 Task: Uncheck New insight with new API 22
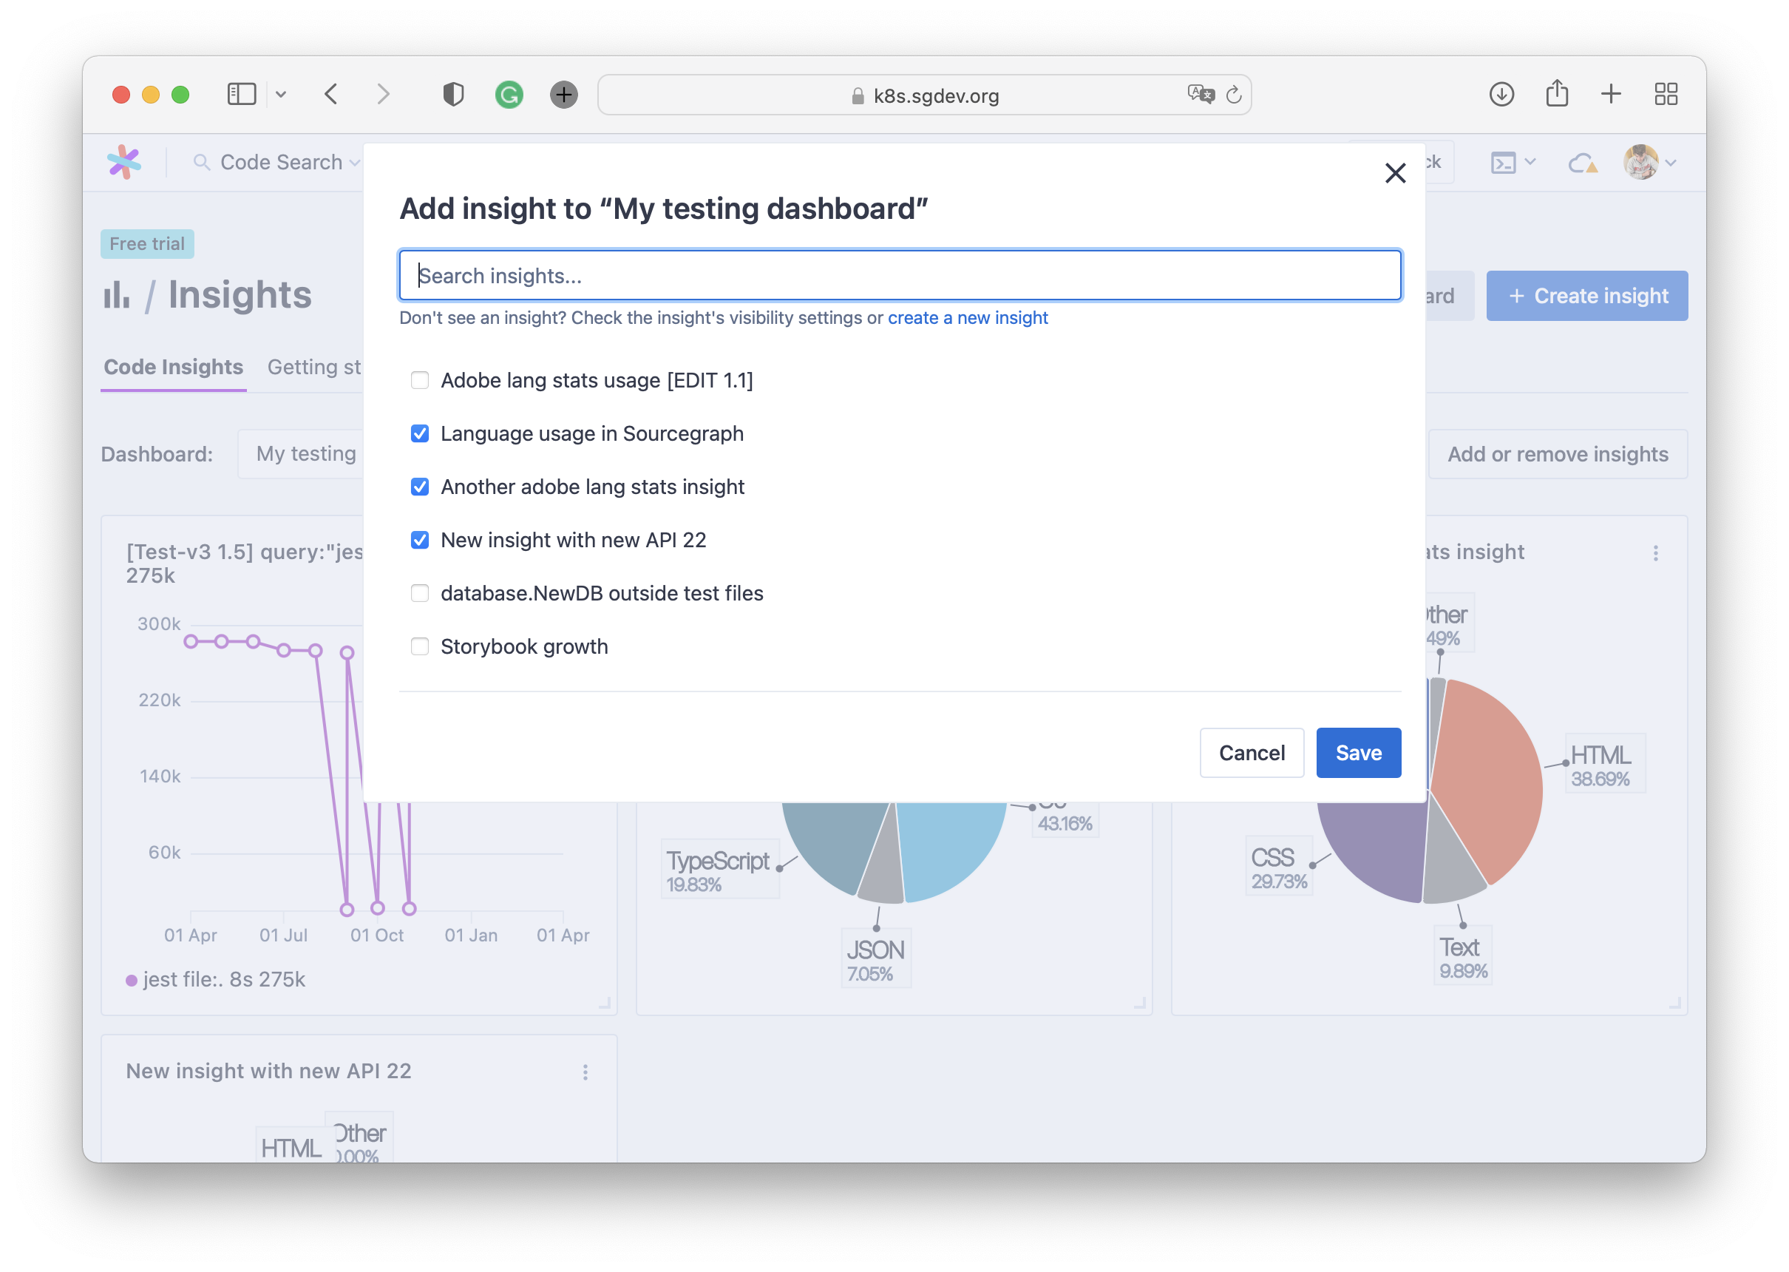420,540
